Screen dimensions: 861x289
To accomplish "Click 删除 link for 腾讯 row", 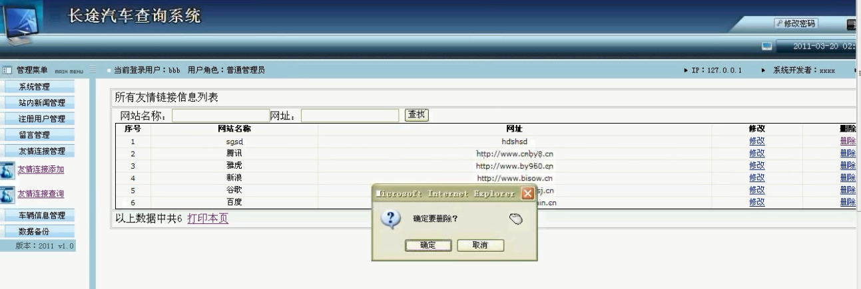I will click(848, 153).
